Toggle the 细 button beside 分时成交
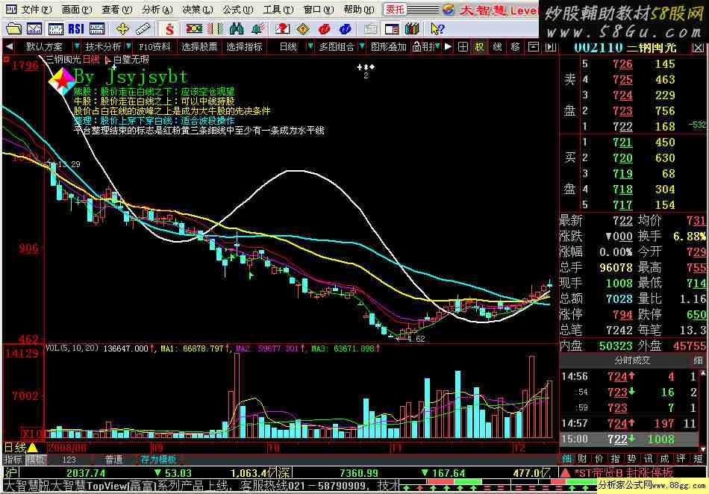Viewport: 709px width, 494px height. click(698, 360)
